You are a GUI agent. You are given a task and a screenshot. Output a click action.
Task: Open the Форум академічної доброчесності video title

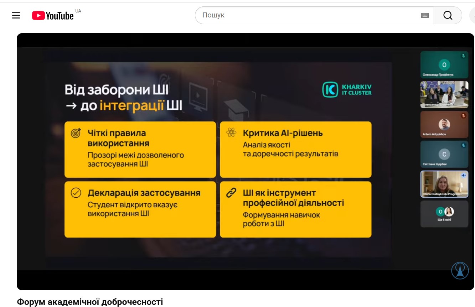90,302
